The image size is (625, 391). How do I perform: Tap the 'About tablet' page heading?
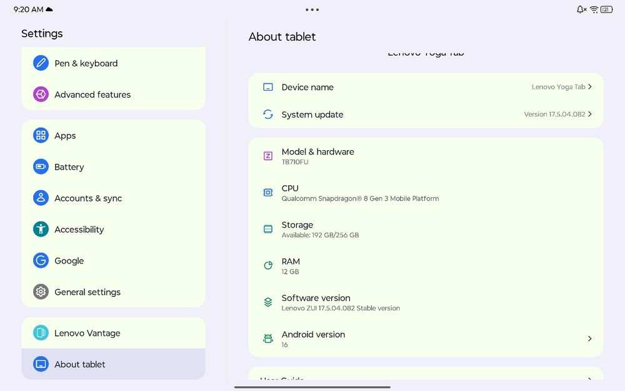click(282, 37)
